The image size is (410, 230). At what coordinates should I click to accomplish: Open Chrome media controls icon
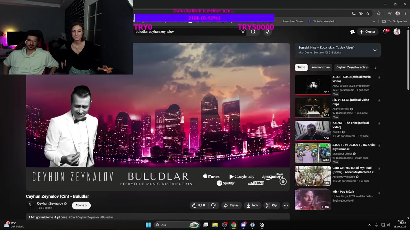click(390, 13)
